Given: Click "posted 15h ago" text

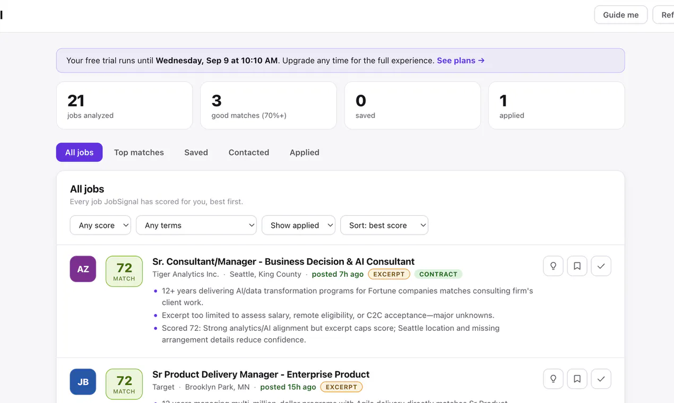Looking at the screenshot, I should tap(288, 387).
